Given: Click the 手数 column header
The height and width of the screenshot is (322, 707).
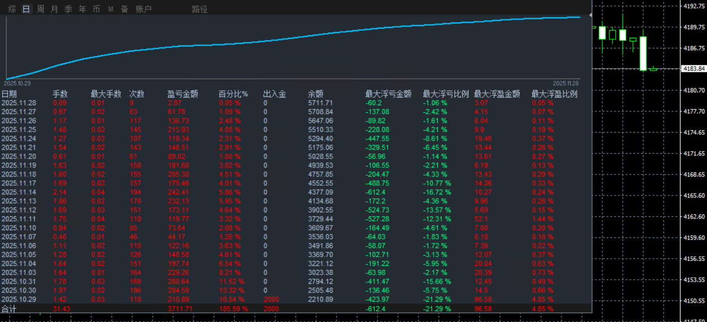Looking at the screenshot, I should [60, 94].
